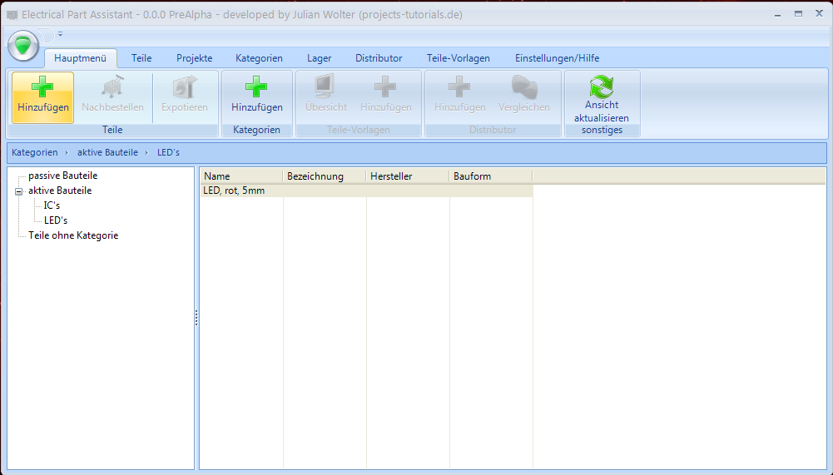This screenshot has width=833, height=475.
Task: Minimize the Electrical Part Assistant window
Action: point(778,15)
